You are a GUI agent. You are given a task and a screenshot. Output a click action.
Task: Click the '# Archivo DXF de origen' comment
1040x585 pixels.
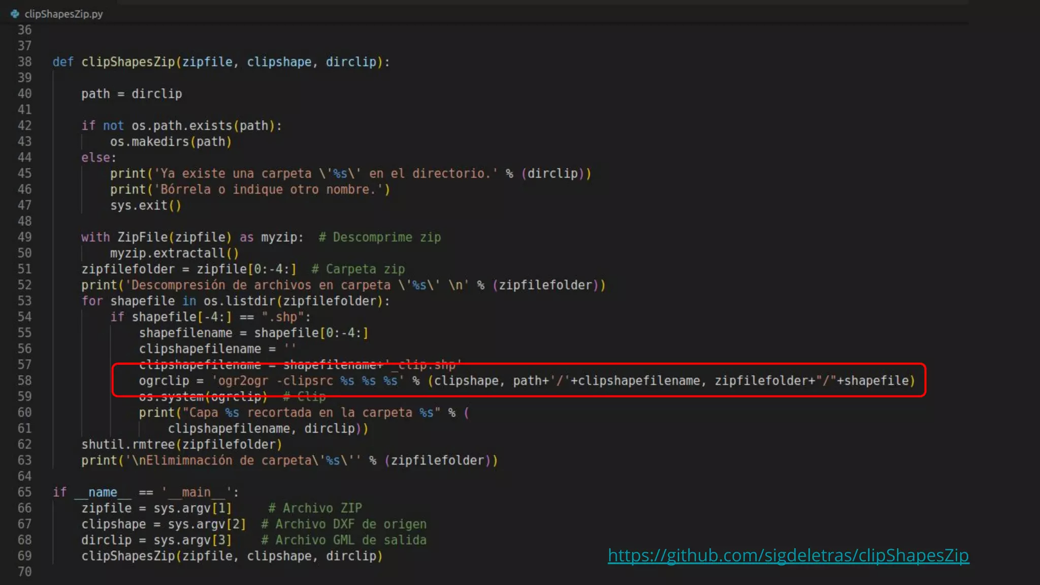[x=344, y=524]
